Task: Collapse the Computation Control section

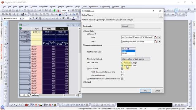Action: click(x=84, y=46)
